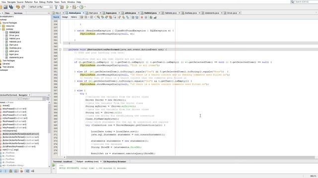Click the Navigator filter icon beside combo
Screen dimensions: 318x178
pyautogui.click(x=48, y=99)
